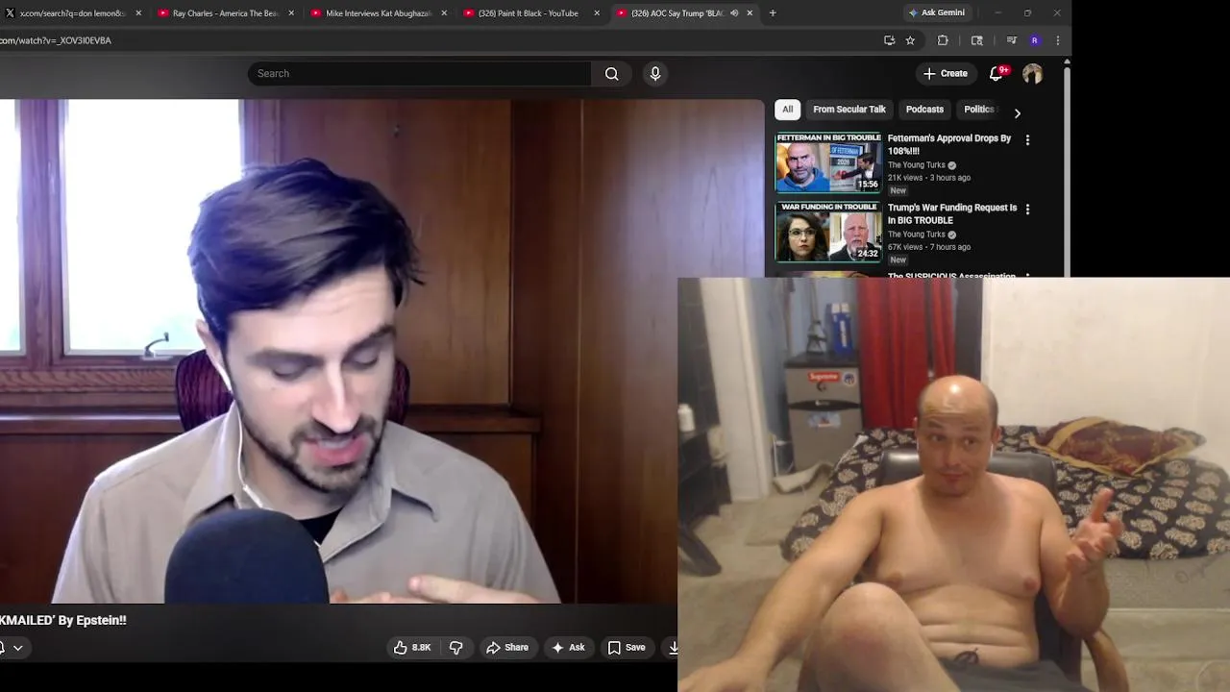Viewport: 1230px width, 692px height.
Task: Open Fetterman In Big Trouble thumbnail
Action: click(x=828, y=162)
